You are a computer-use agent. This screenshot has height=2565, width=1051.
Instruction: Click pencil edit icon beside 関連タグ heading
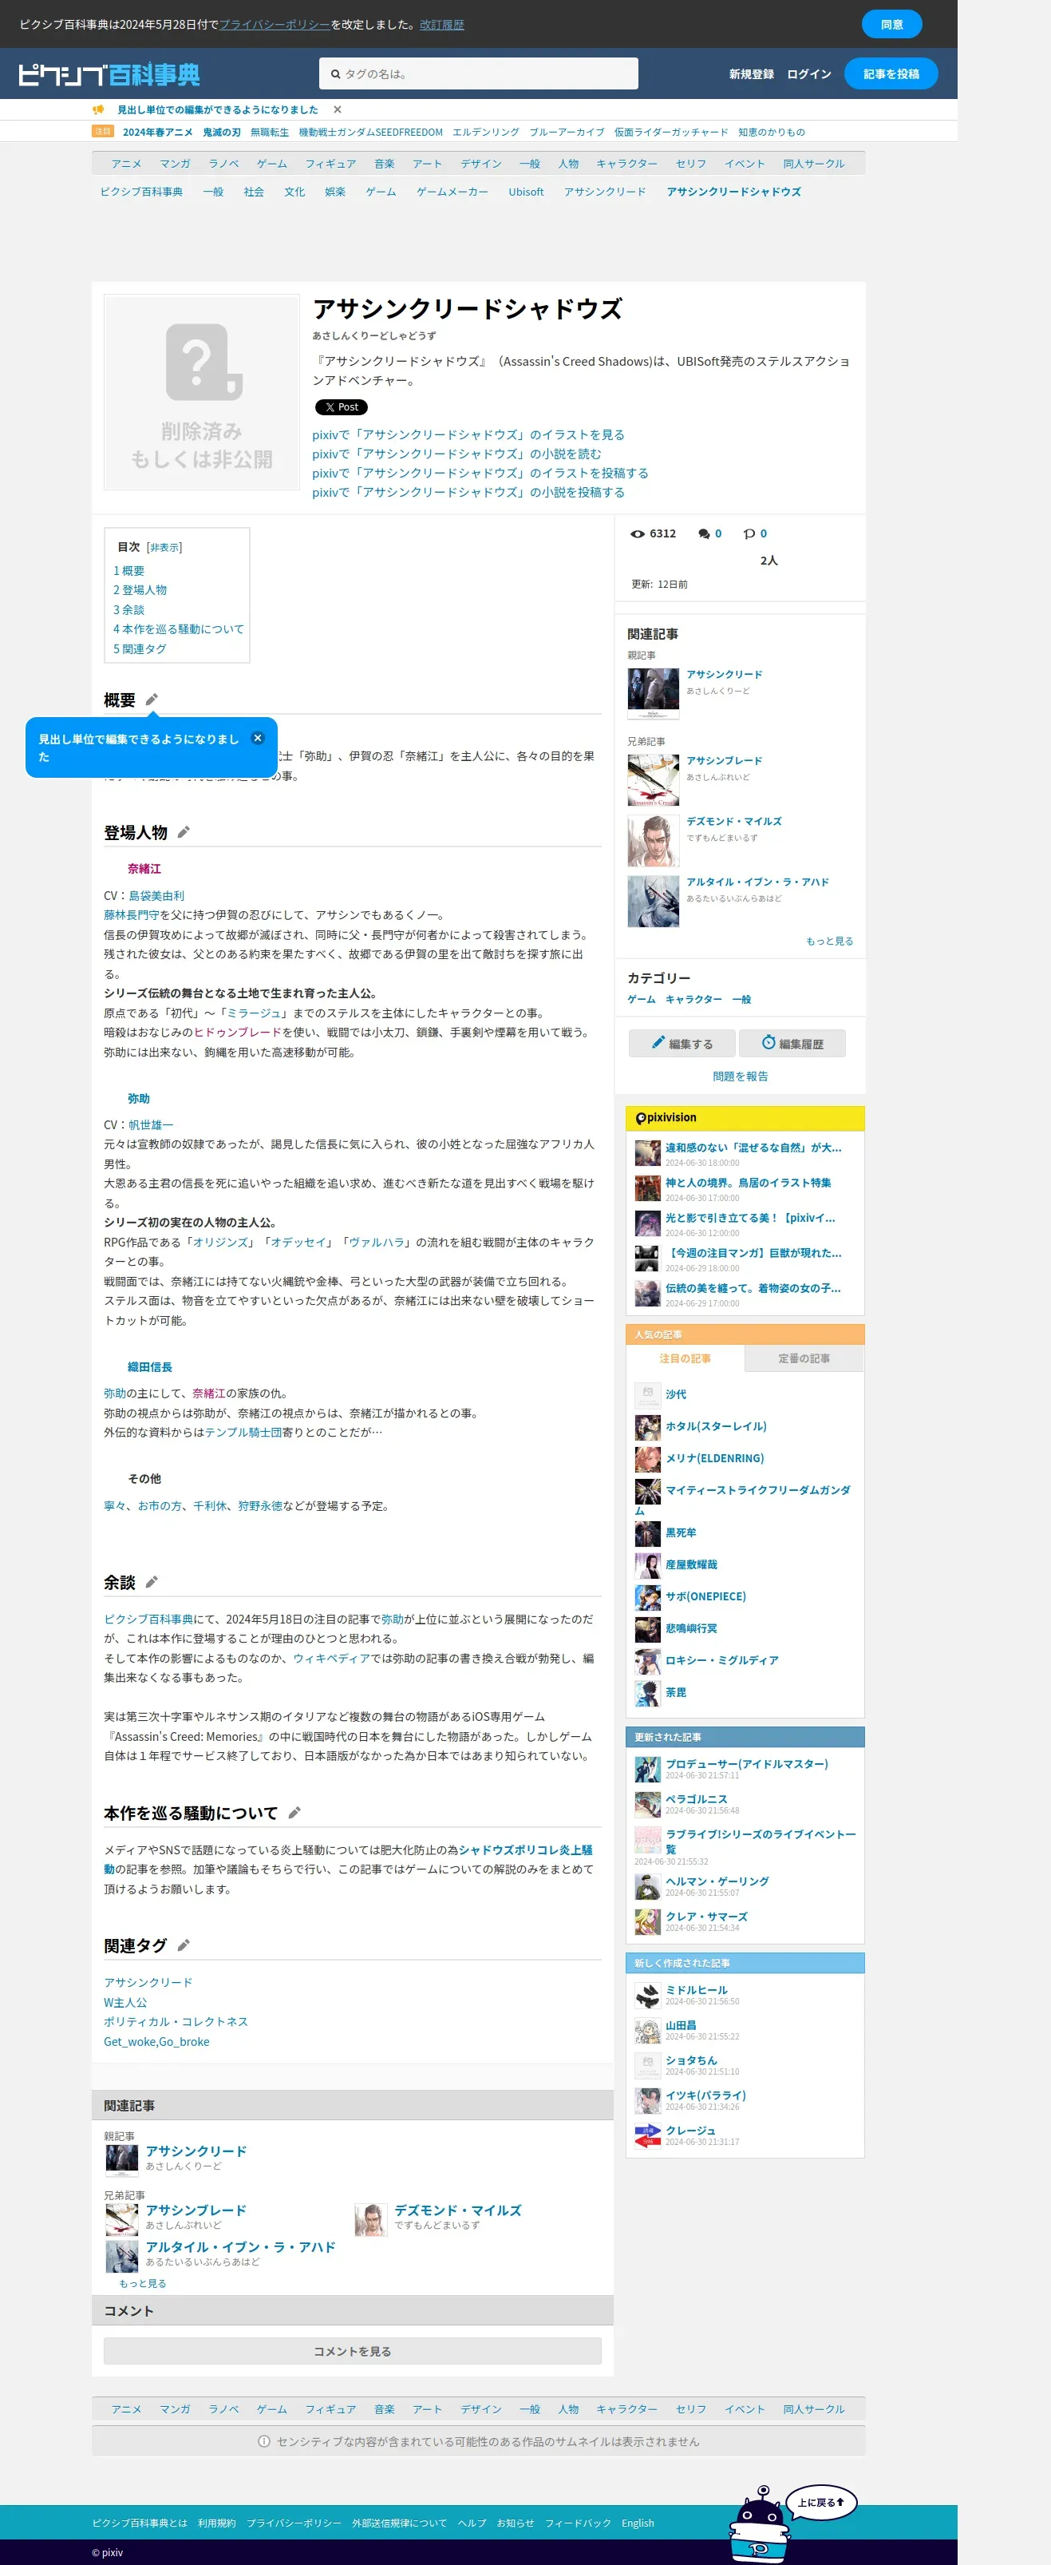pyautogui.click(x=183, y=1945)
